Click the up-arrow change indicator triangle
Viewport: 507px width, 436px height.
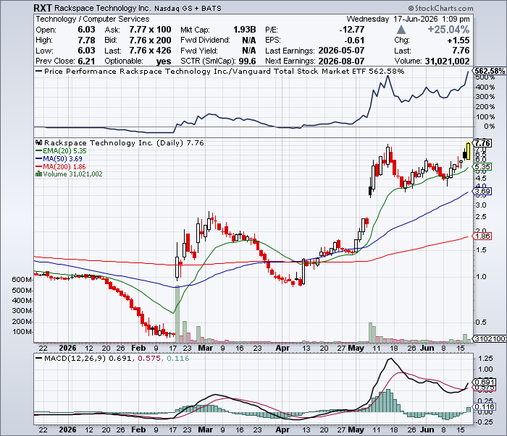pyautogui.click(x=401, y=30)
